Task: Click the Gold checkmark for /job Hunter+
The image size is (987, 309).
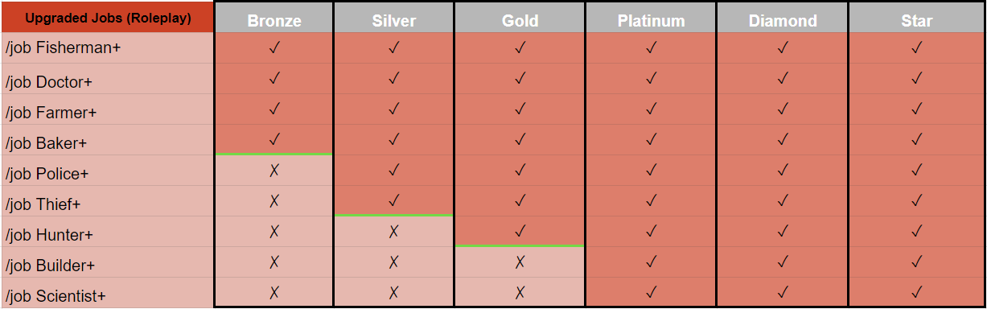Action: 520,232
